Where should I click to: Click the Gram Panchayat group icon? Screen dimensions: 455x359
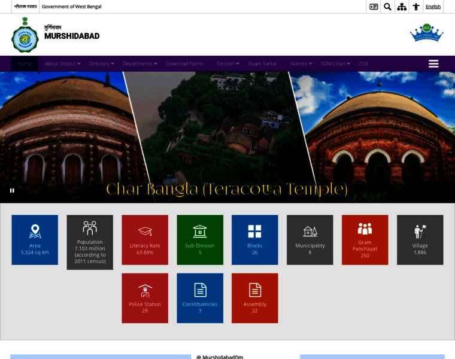365,229
